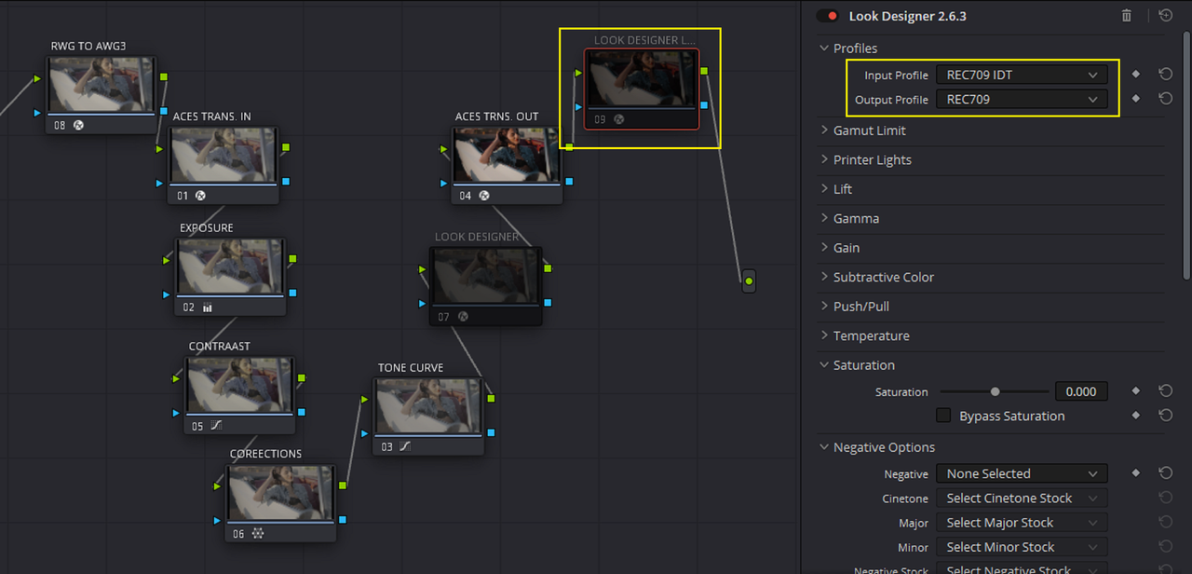Open the Cinetone stock dropdown
This screenshot has width=1192, height=574.
(x=1022, y=499)
